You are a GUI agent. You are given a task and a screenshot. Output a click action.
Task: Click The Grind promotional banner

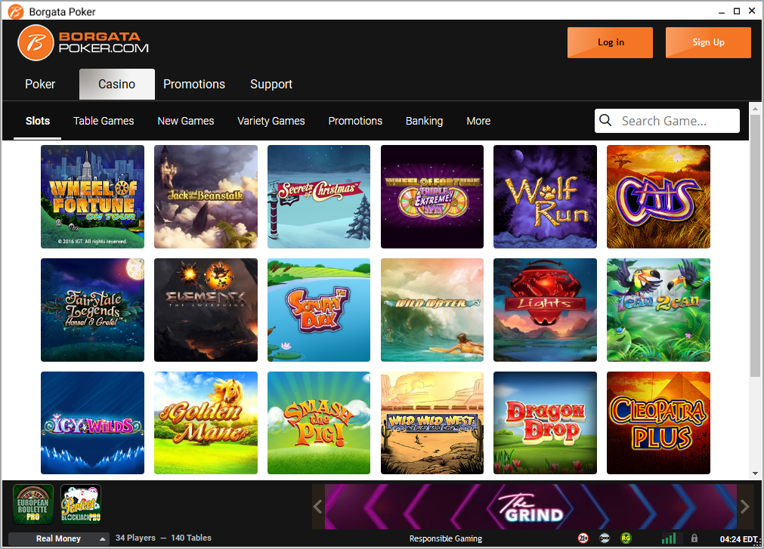[x=531, y=507]
